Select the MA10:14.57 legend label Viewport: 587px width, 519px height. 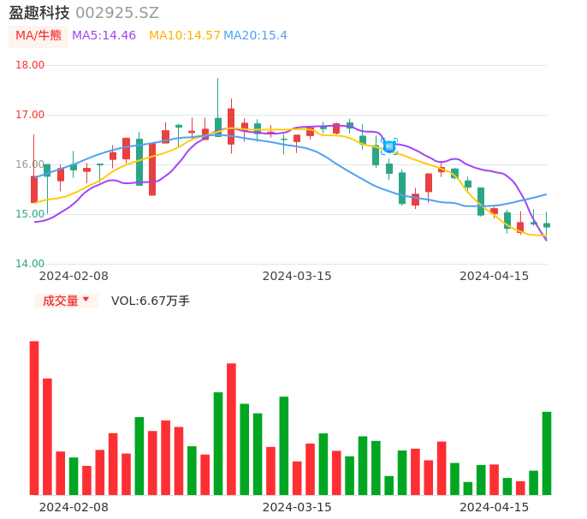pos(185,36)
